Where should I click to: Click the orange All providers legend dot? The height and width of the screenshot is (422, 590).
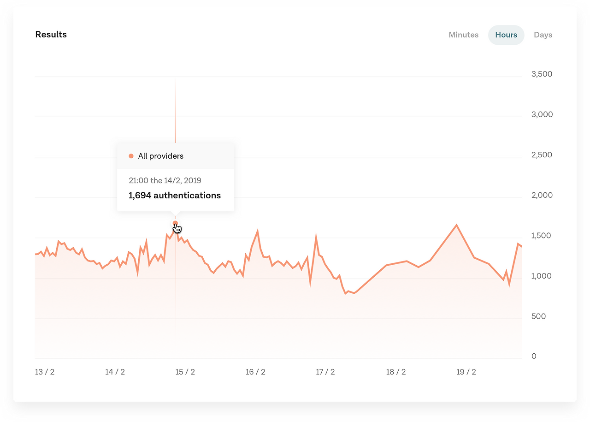pyautogui.click(x=131, y=156)
